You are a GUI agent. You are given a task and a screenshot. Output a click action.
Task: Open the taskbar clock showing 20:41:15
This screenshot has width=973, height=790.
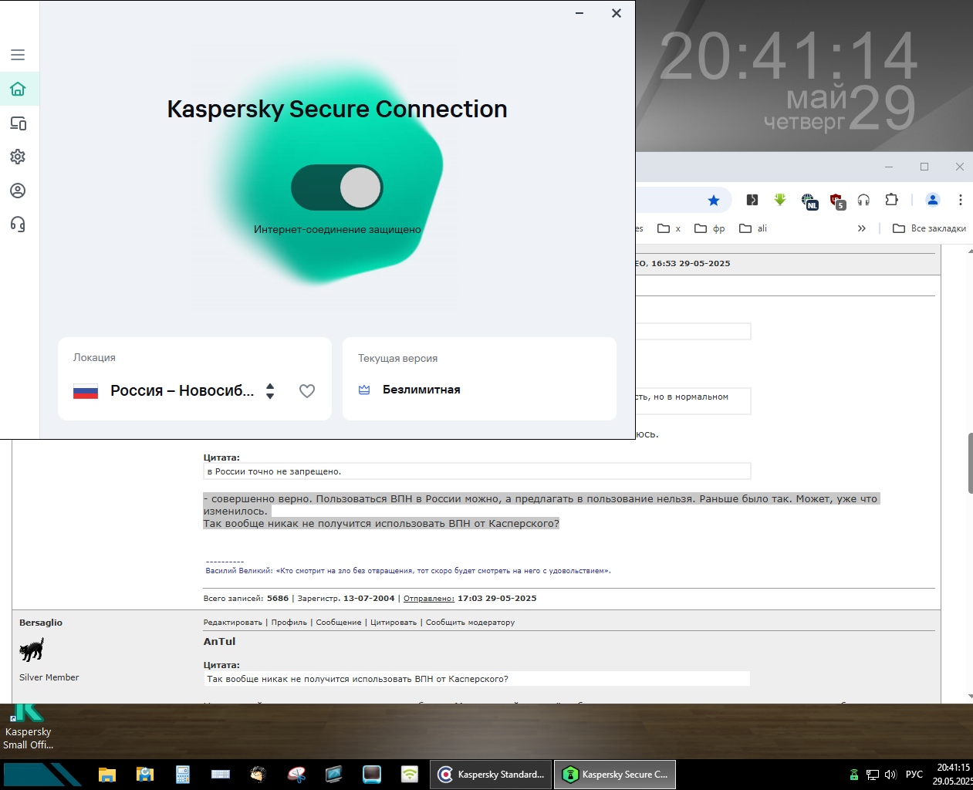pyautogui.click(x=953, y=775)
